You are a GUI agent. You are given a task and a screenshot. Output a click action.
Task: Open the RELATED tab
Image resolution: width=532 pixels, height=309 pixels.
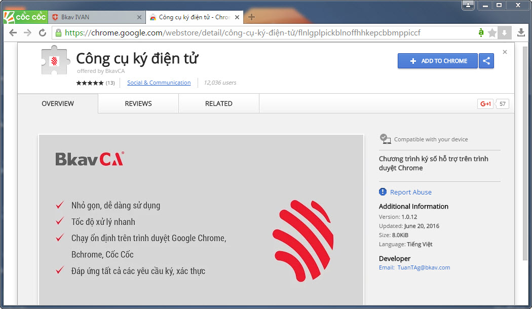[219, 103]
